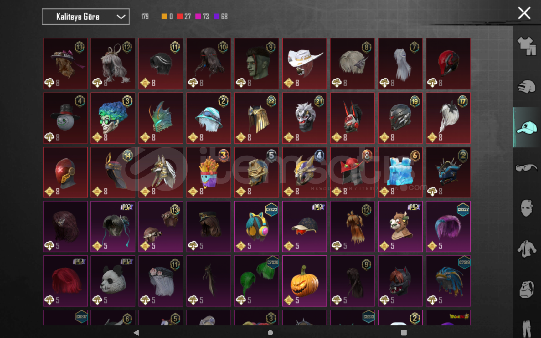Click the red quality filter swatch

(180, 17)
